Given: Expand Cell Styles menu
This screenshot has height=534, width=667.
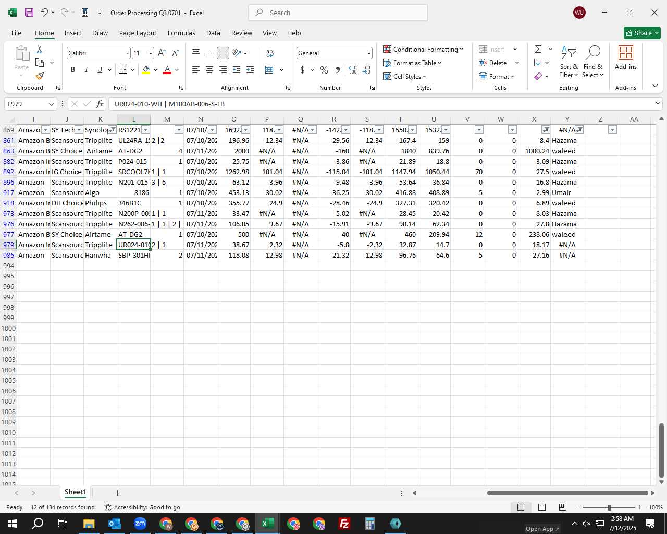Looking at the screenshot, I should 405,76.
